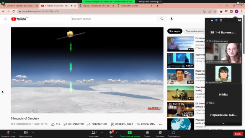The image size is (245, 138).
Task: Switch to the first browser tab
Action: click(x=20, y=6)
